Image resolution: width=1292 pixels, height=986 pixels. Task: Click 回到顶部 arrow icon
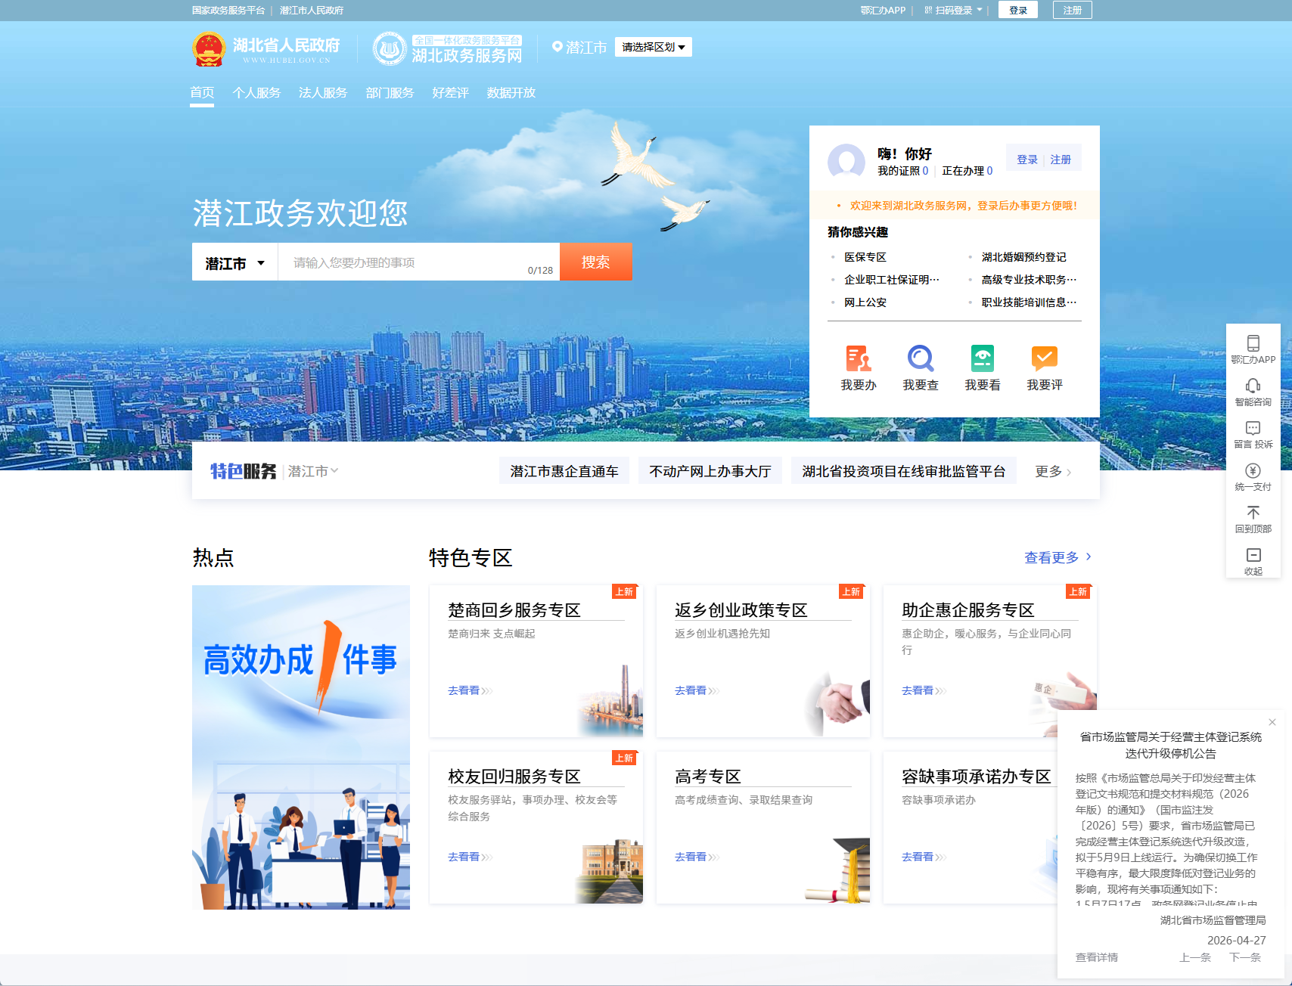coord(1253,513)
